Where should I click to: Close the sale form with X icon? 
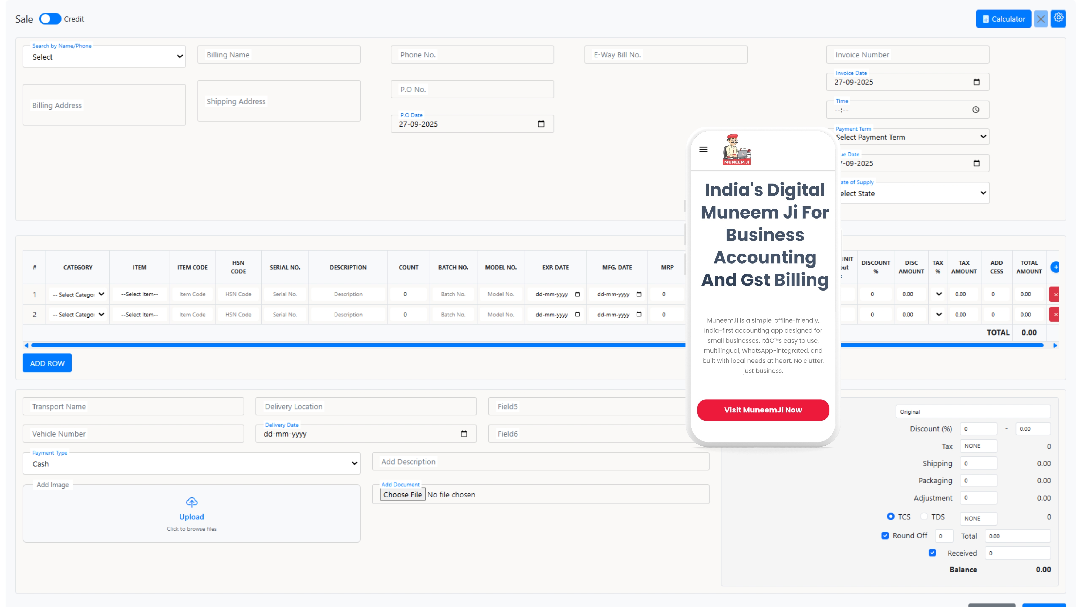(x=1041, y=19)
